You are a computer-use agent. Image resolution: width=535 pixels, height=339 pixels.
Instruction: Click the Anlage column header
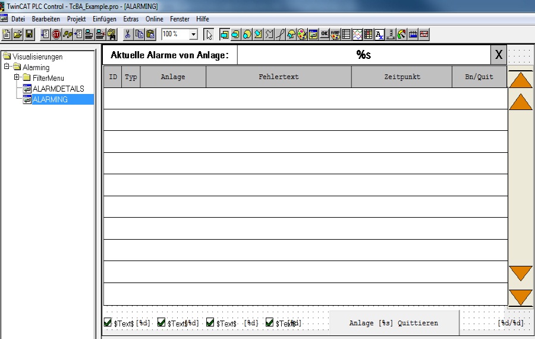173,77
